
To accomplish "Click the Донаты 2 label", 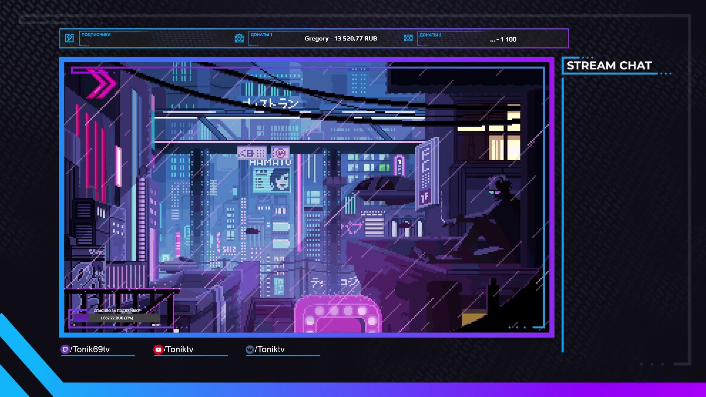I will (430, 35).
